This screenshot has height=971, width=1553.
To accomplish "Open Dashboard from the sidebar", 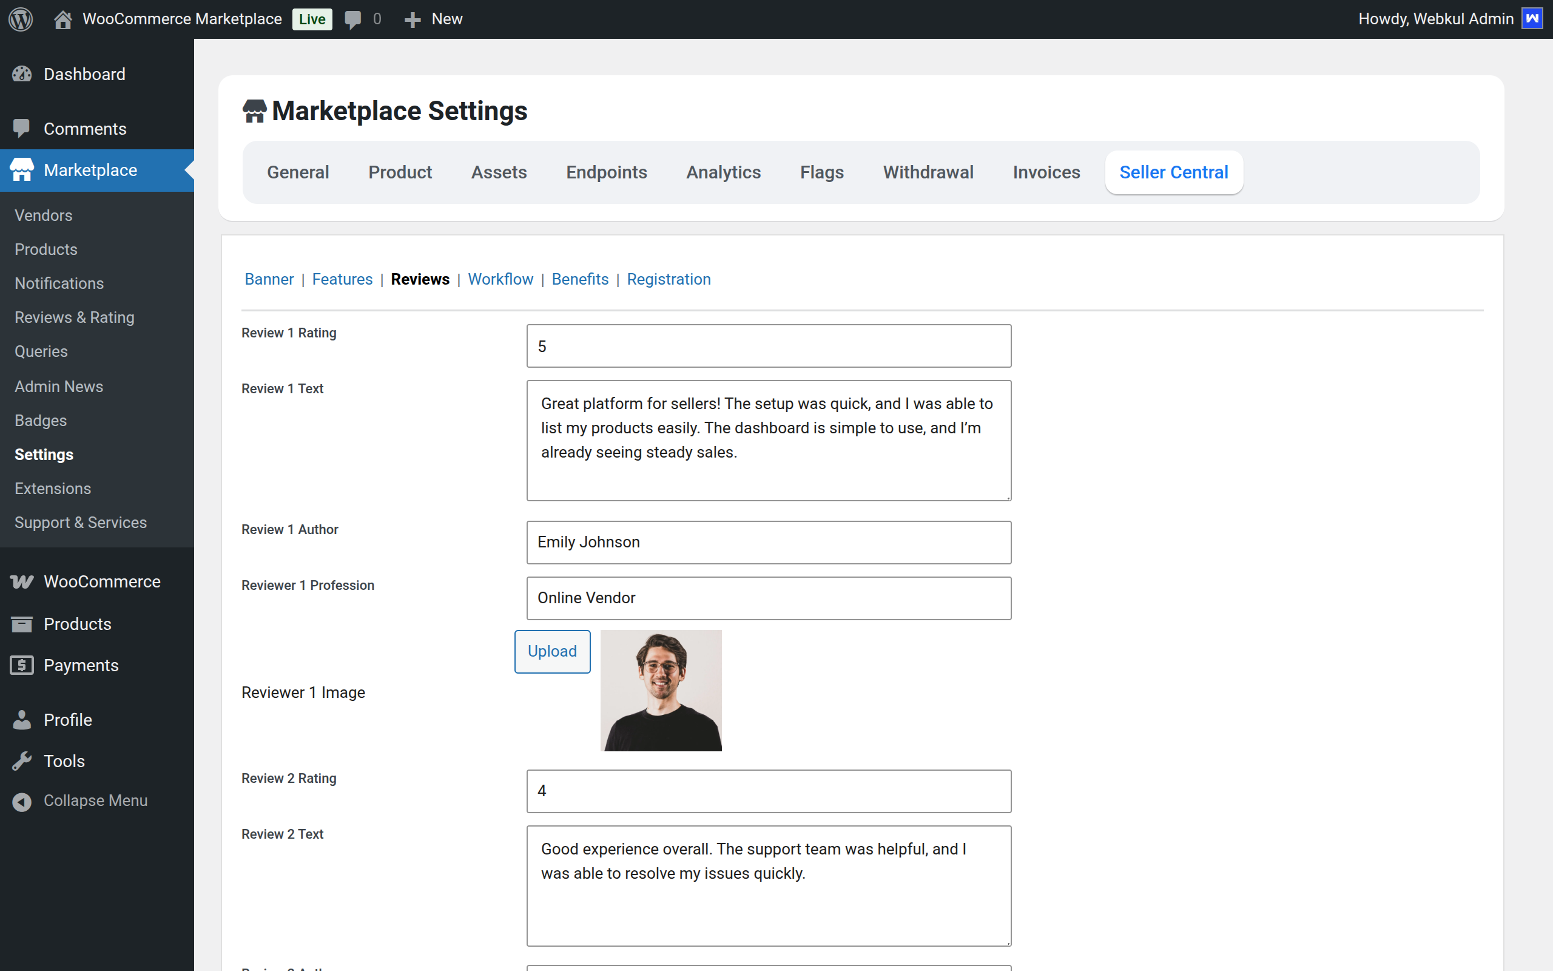I will pos(84,74).
